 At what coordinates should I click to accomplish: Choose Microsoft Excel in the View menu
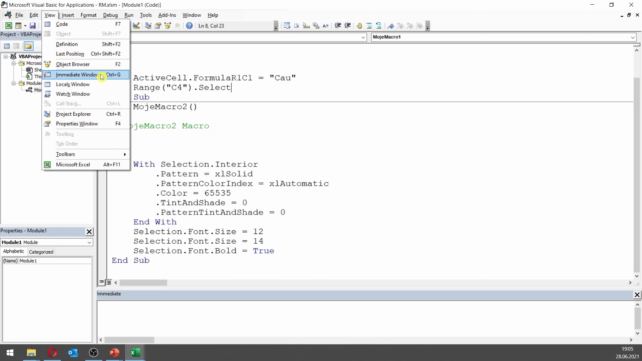[x=86, y=164]
